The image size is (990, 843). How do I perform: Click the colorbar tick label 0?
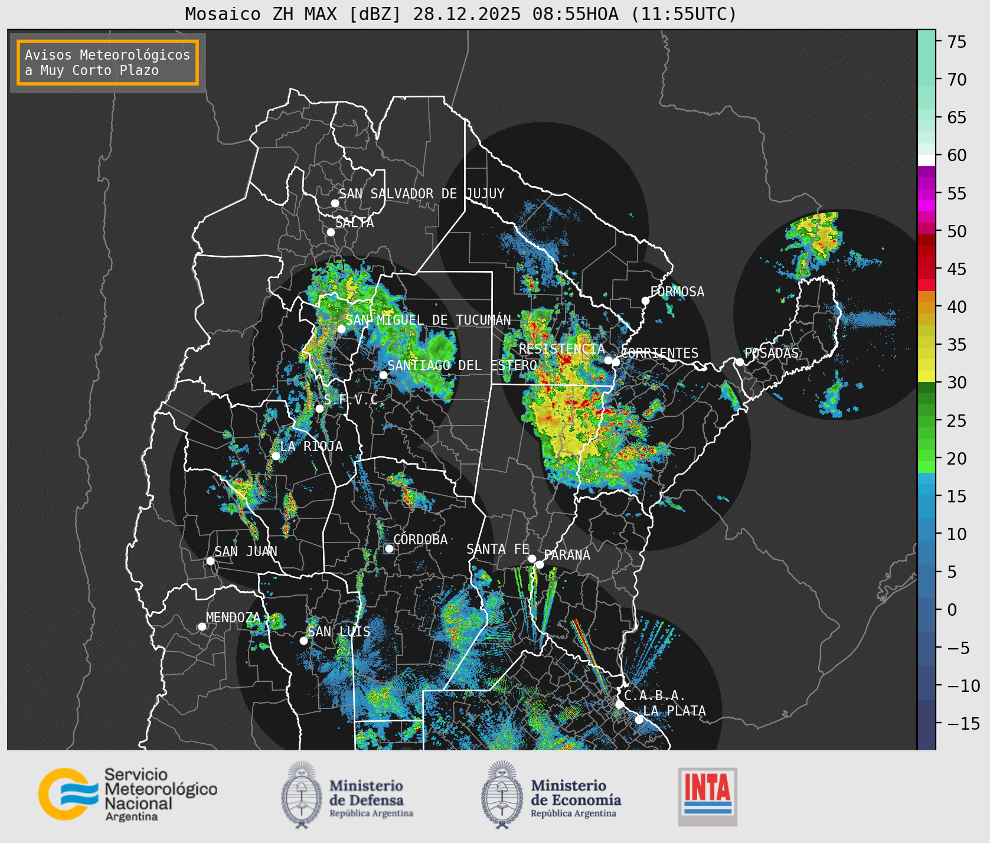pos(952,609)
